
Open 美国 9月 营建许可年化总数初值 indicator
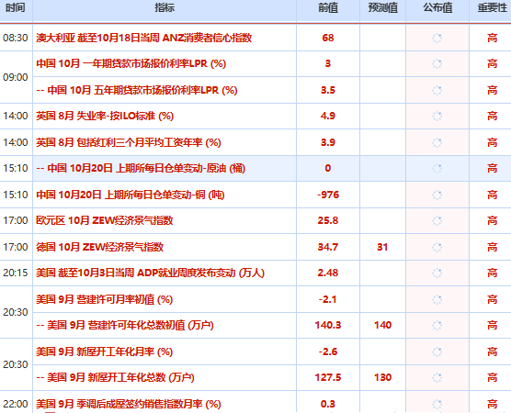coord(125,325)
